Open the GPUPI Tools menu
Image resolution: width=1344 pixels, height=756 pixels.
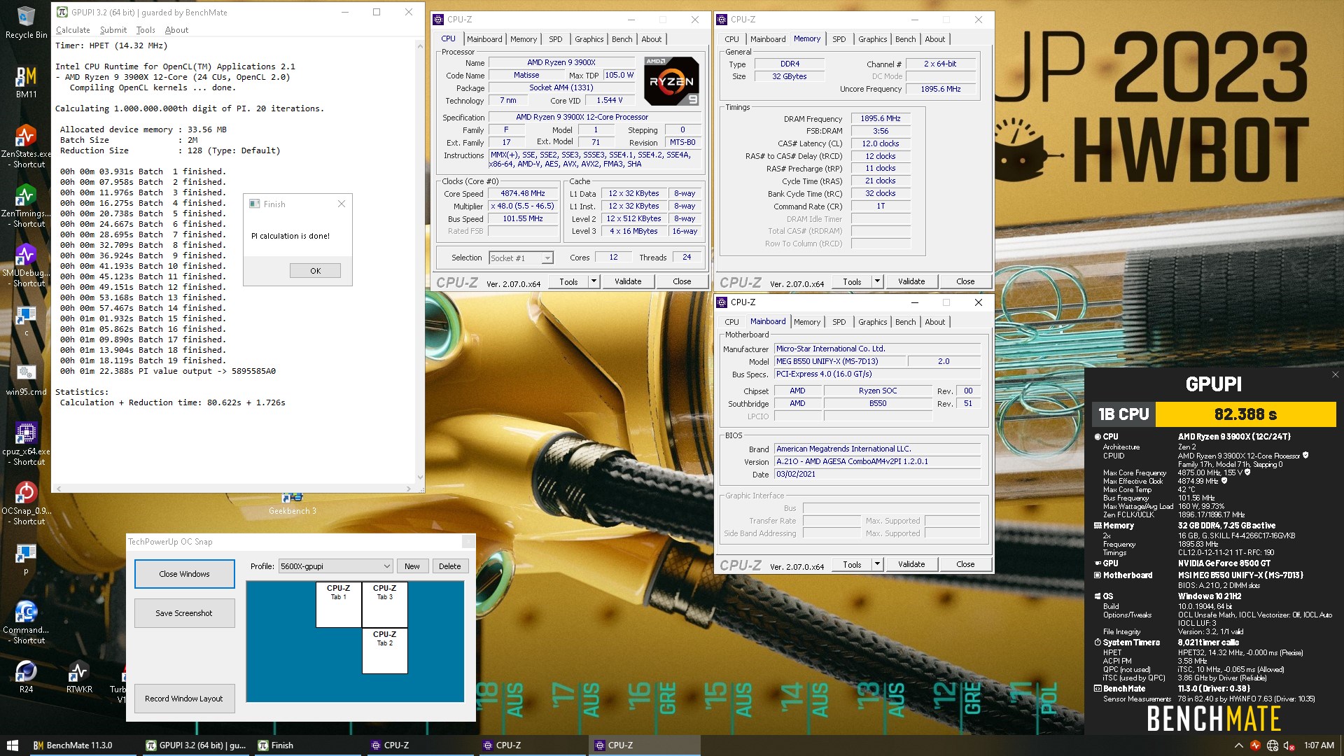[x=146, y=30]
